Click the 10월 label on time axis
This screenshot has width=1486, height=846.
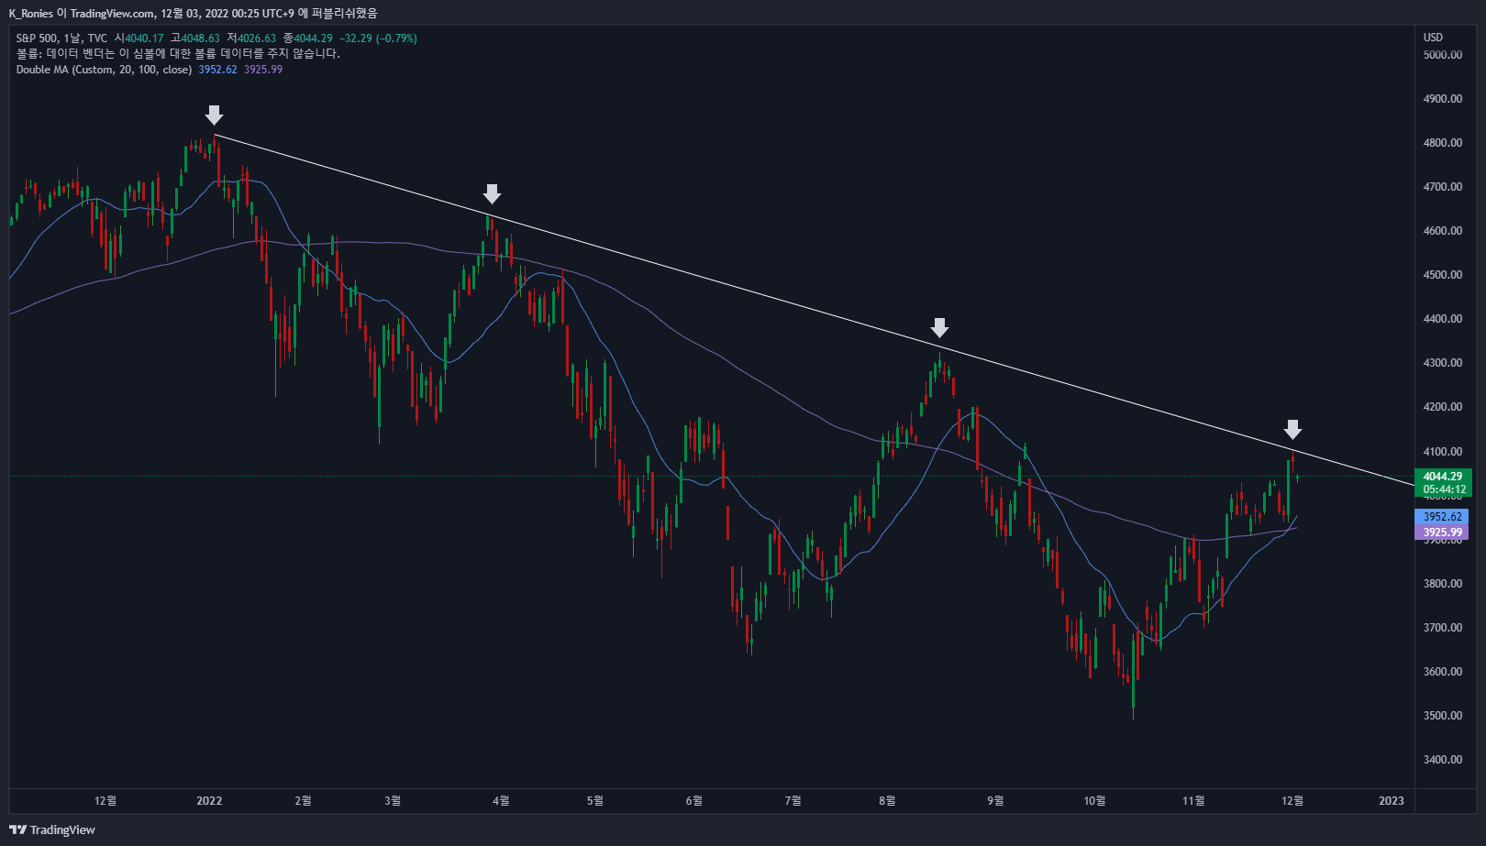click(1094, 801)
